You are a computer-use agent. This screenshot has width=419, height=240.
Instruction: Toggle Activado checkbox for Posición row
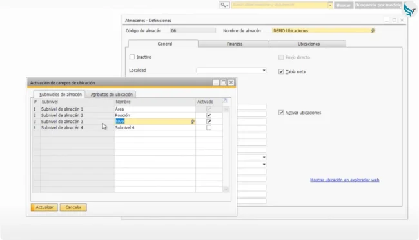209,115
